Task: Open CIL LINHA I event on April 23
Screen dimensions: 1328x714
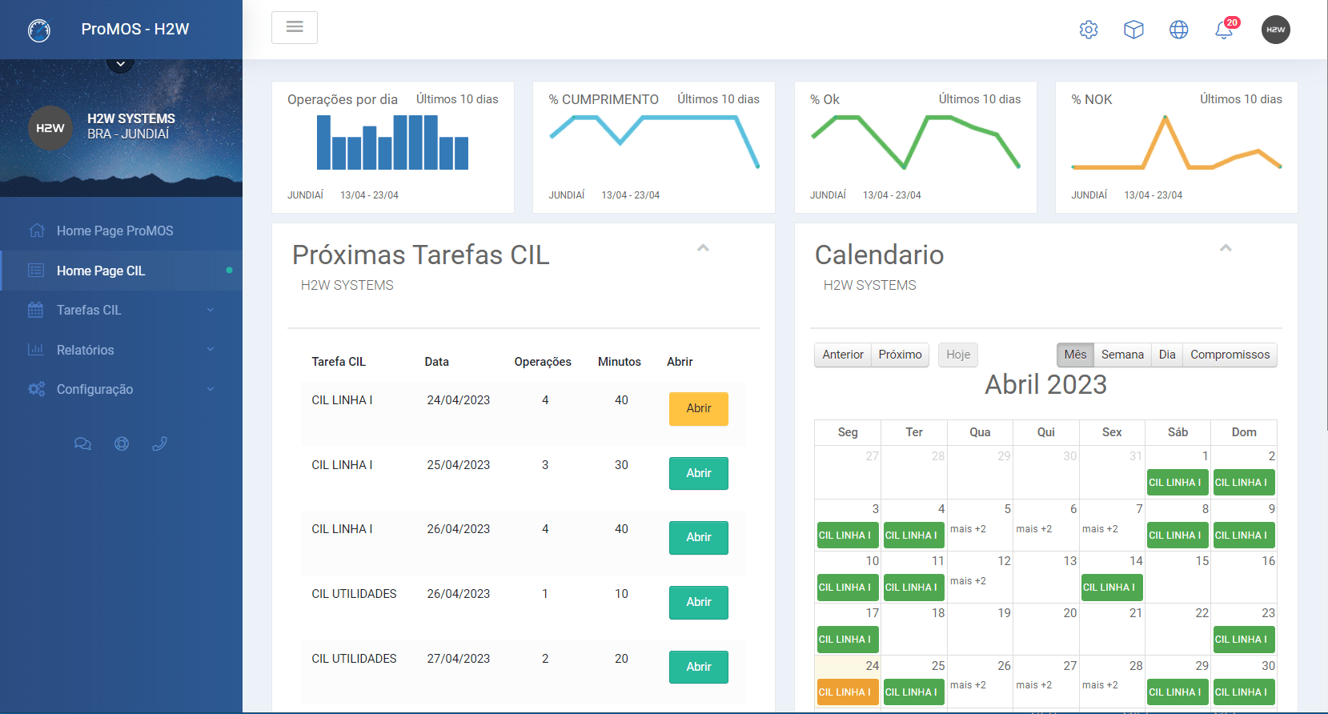Action: tap(1244, 639)
